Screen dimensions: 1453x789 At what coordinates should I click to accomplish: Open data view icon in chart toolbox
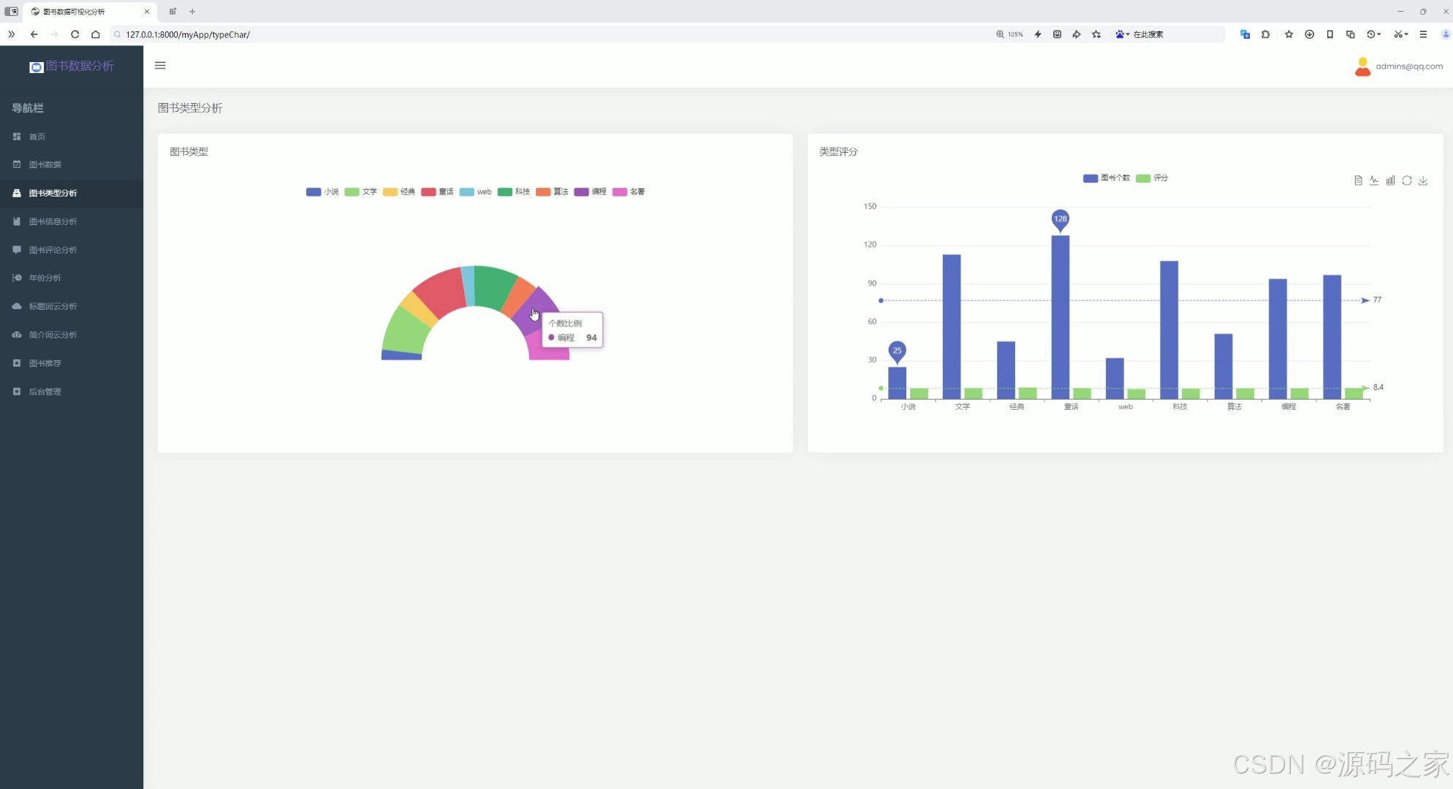point(1358,180)
